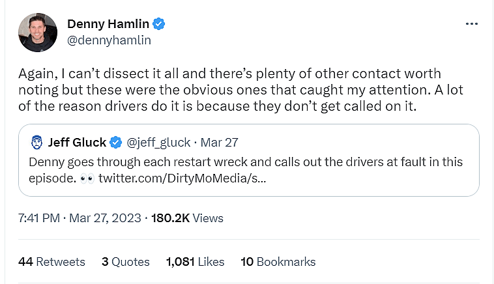Click Jeff Gluck's verified badge
This screenshot has height=284, width=494.
click(x=116, y=142)
